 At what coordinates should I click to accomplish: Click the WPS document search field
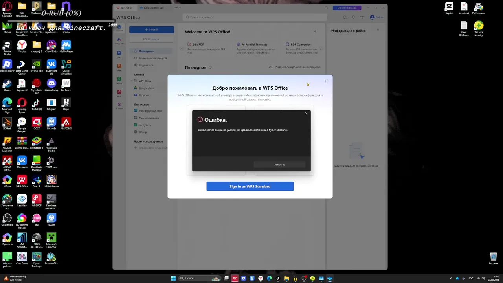[255, 17]
